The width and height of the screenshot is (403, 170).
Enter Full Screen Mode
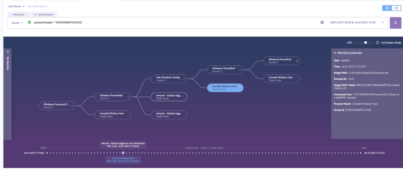coord(388,42)
